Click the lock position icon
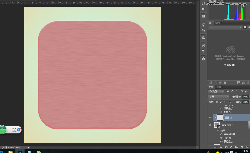This screenshot has height=153, width=250. 225,102
